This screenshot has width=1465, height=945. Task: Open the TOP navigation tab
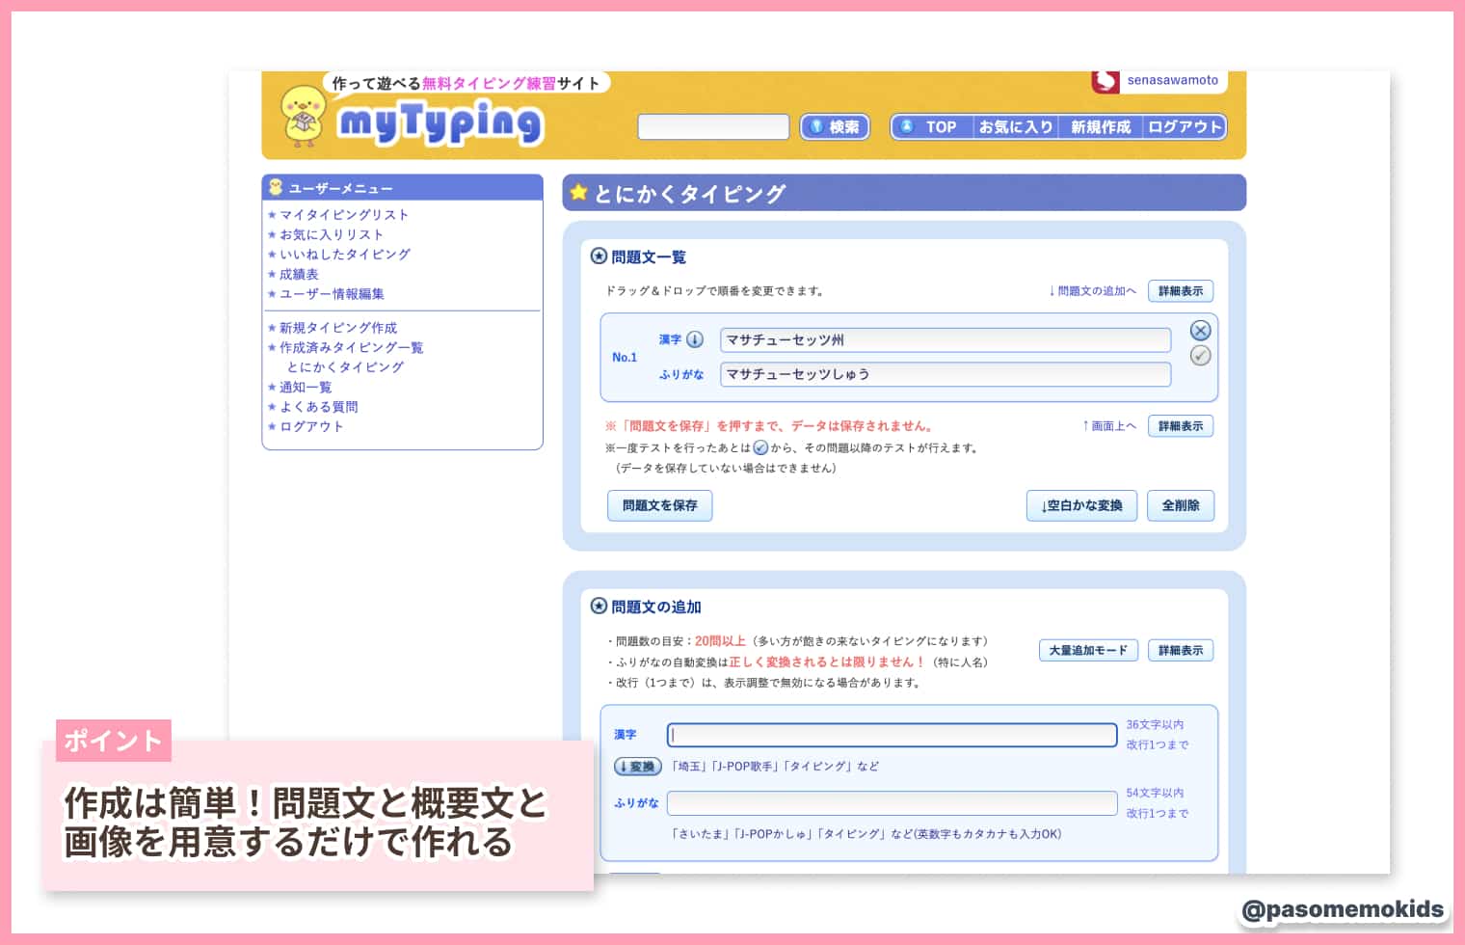(x=932, y=126)
